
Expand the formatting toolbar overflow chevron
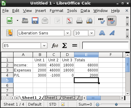127,30
